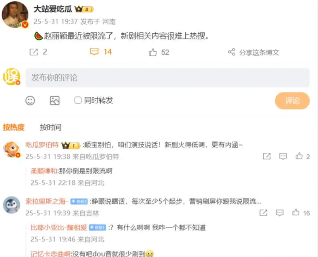
Task: Open 大站爱吃瓜 profile name link
Action: tap(53, 9)
